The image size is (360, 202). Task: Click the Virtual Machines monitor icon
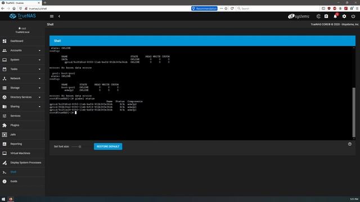click(x=4, y=153)
